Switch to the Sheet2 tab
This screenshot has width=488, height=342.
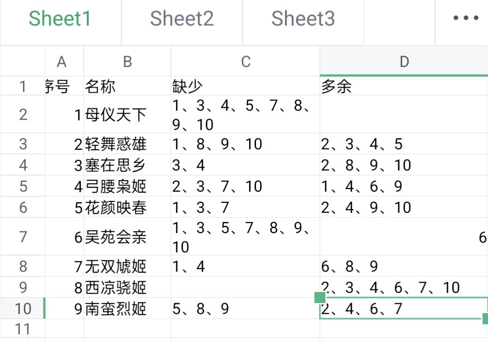(182, 19)
